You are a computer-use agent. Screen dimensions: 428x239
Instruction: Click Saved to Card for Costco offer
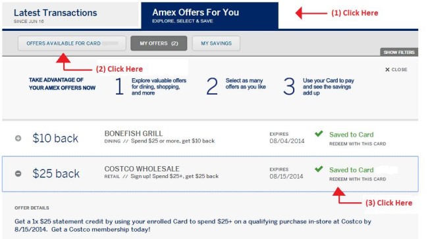352,170
